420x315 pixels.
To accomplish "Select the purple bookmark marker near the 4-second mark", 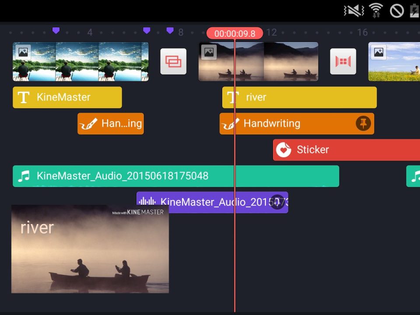I will (x=56, y=31).
